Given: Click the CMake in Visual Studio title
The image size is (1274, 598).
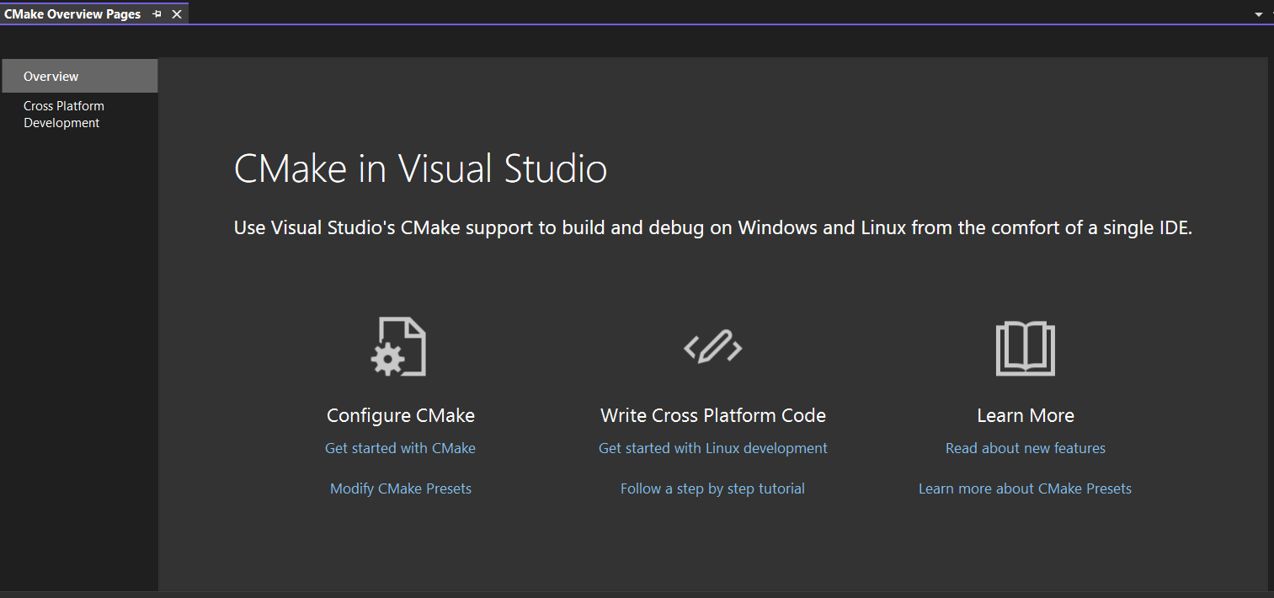Looking at the screenshot, I should pos(420,168).
